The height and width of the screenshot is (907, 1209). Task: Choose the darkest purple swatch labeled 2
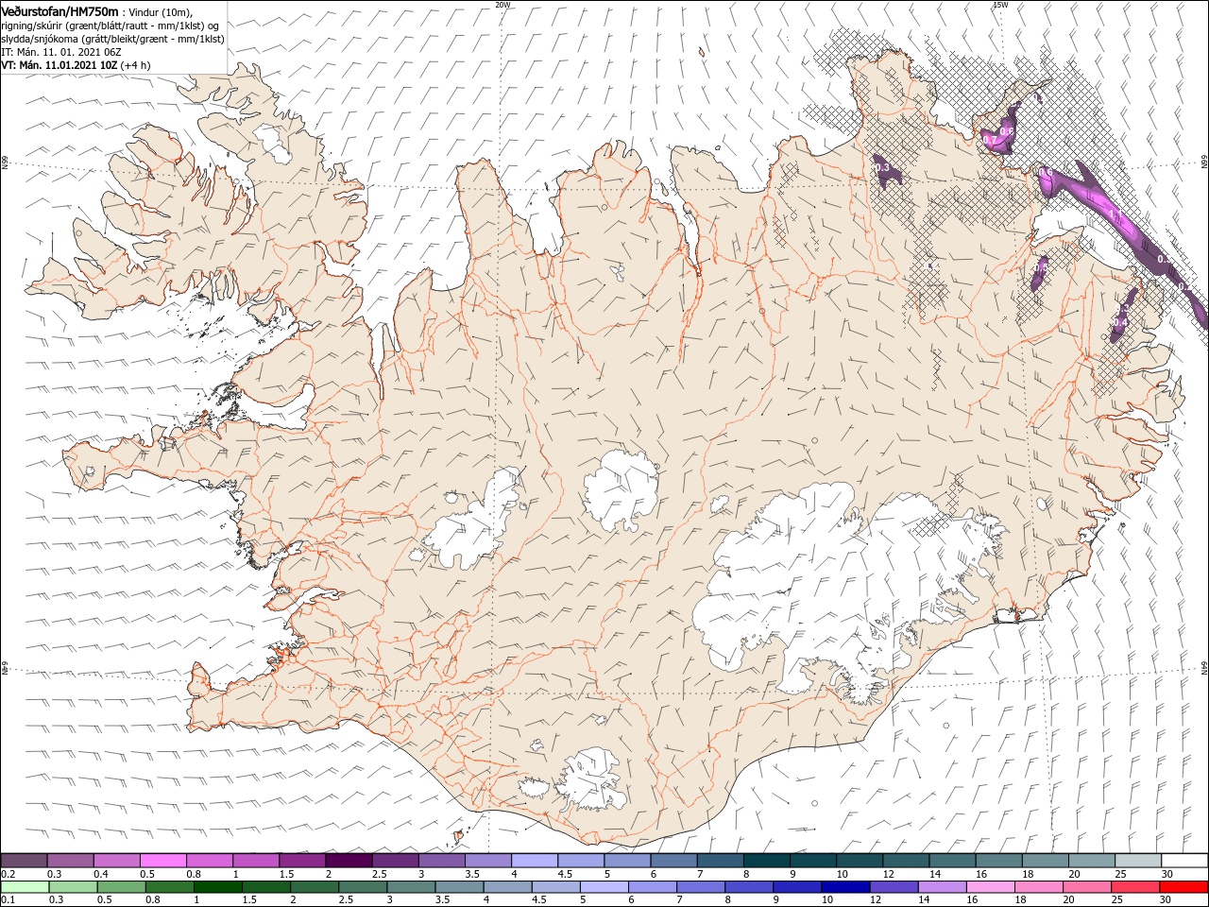[x=349, y=860]
